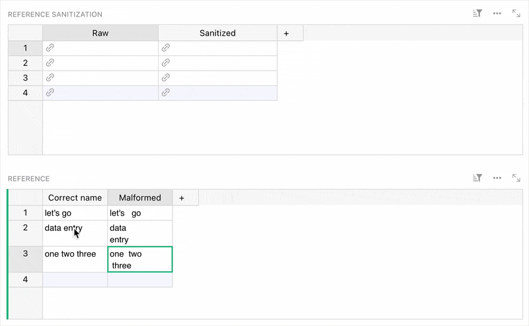This screenshot has height=326, width=529.
Task: Add a column to Reference Sanitization table
Action: tap(286, 33)
